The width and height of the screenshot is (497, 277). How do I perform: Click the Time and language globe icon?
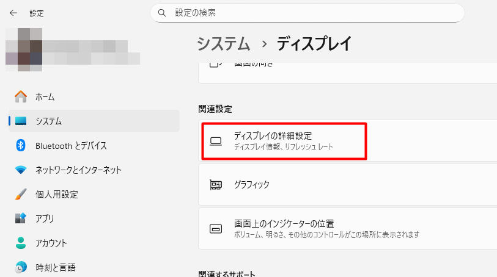[21, 267]
